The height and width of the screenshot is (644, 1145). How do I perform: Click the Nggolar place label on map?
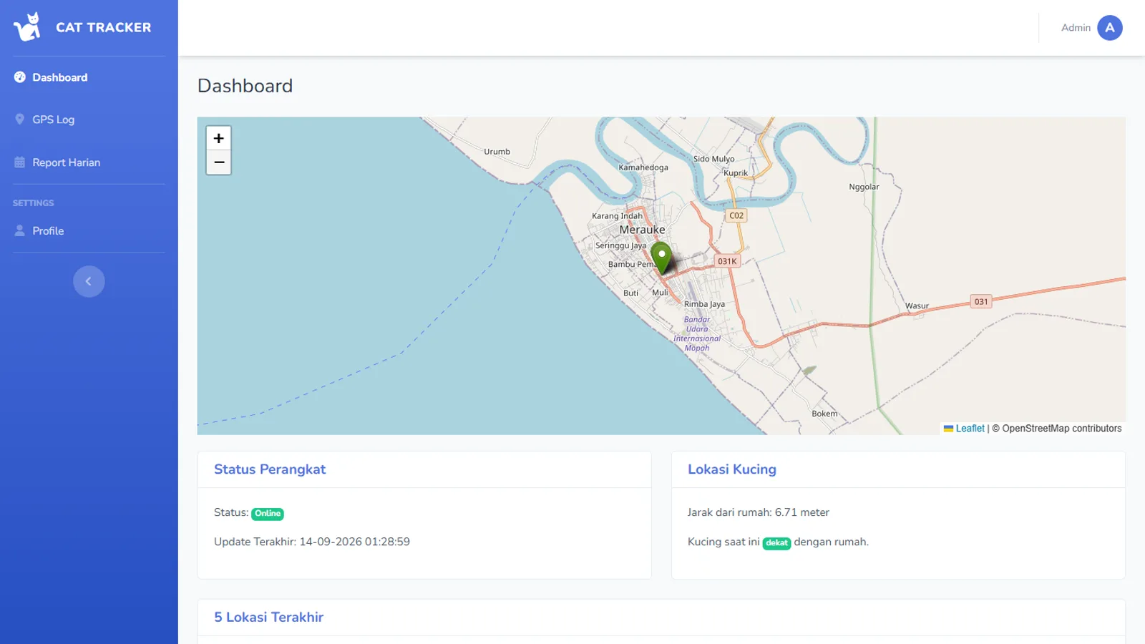point(864,187)
